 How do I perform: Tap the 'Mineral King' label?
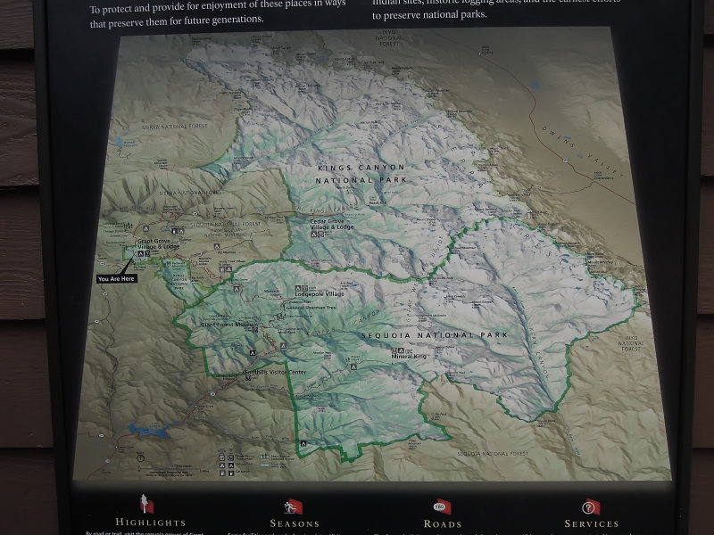click(409, 356)
